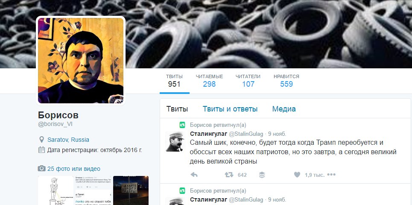View the Нравится 559 likes
The height and width of the screenshot is (205, 412).
pyautogui.click(x=286, y=81)
